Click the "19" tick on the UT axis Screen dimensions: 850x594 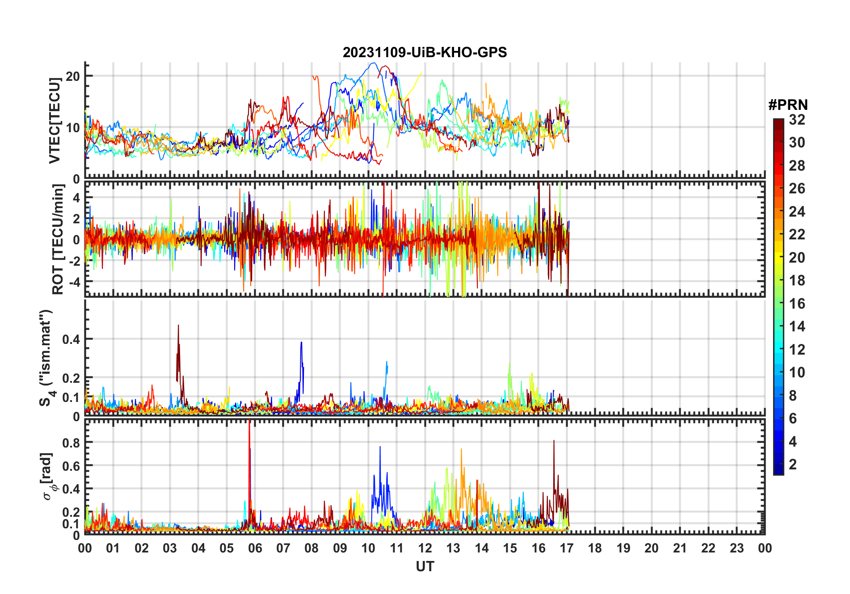tap(623, 548)
